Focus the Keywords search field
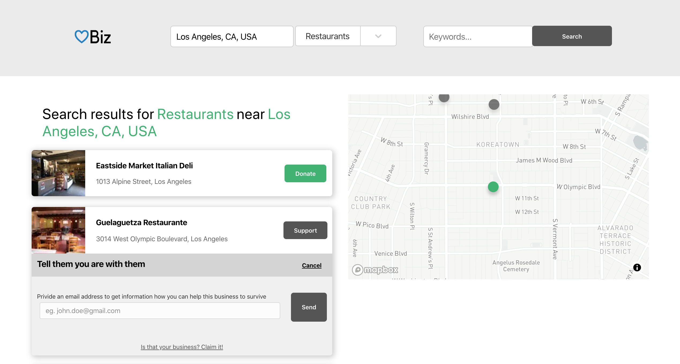680x364 pixels. [x=478, y=37]
